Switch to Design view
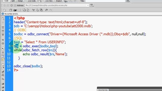The width and height of the screenshot is (162, 91). [20, 1]
